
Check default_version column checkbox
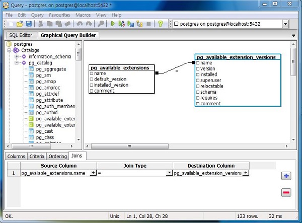pos(92,79)
